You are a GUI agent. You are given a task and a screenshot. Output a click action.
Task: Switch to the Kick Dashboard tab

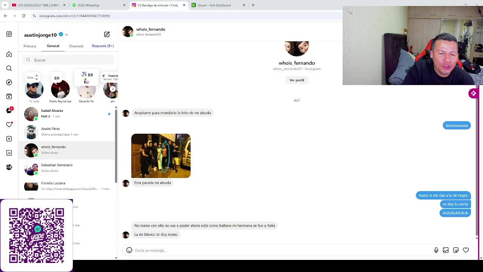click(218, 5)
